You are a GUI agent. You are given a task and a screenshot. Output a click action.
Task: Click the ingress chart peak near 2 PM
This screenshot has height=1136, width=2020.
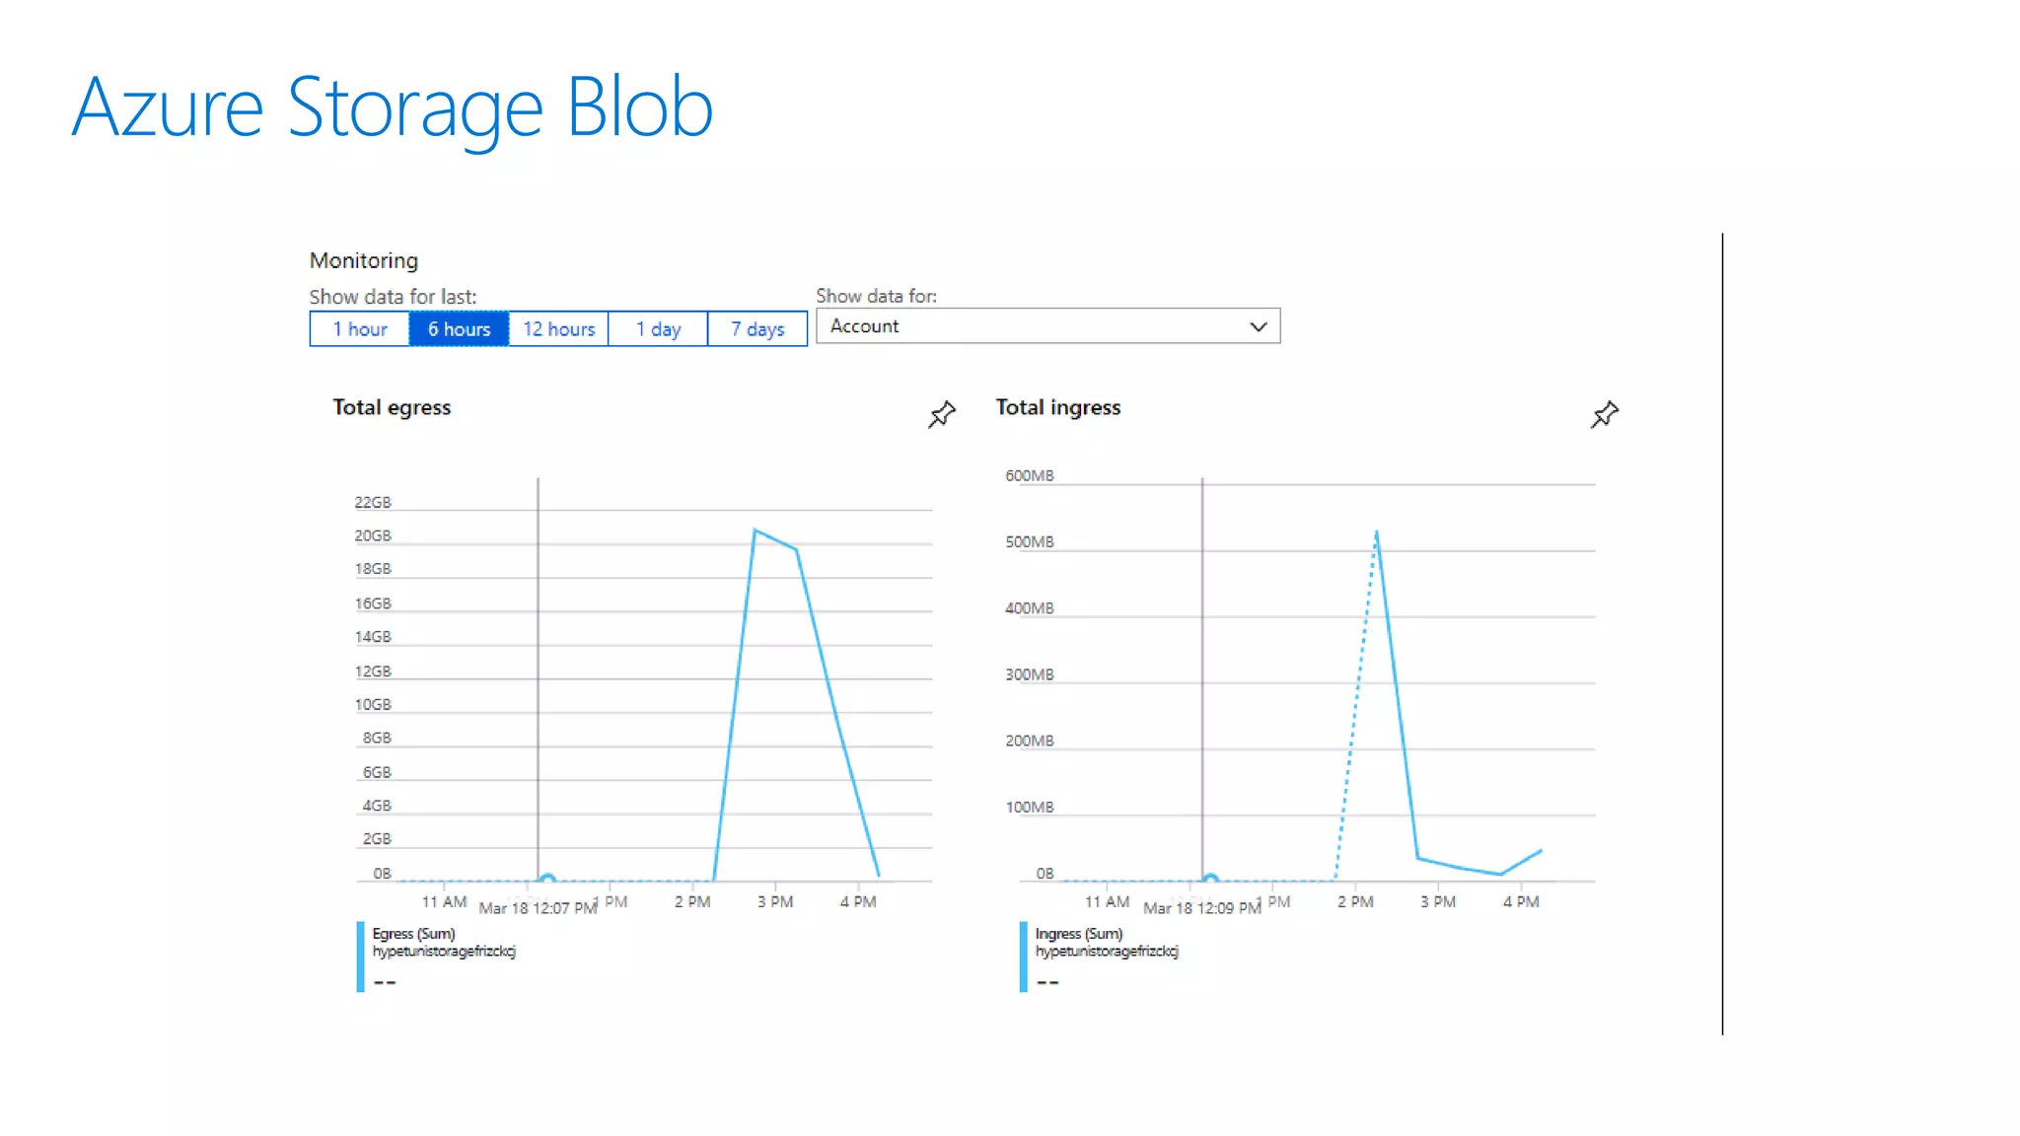(x=1376, y=533)
